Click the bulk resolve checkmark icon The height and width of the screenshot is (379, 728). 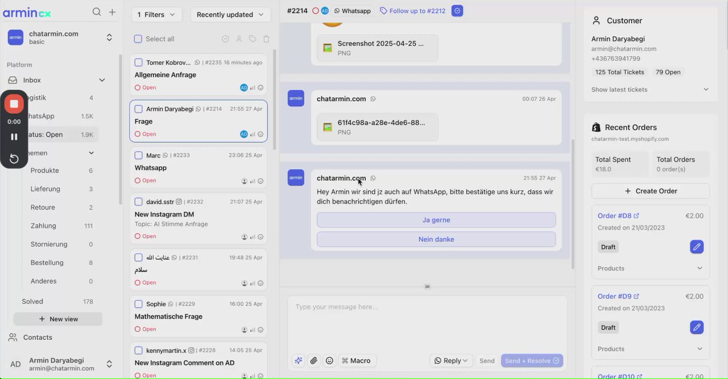coord(225,39)
